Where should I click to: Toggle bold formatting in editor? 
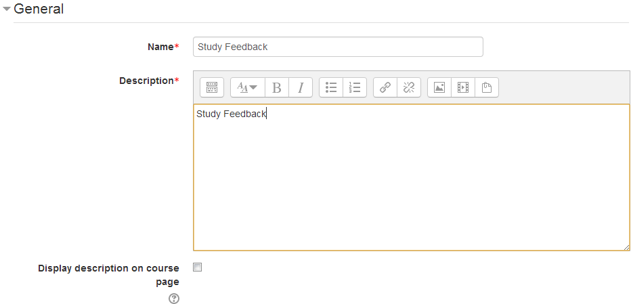(276, 87)
